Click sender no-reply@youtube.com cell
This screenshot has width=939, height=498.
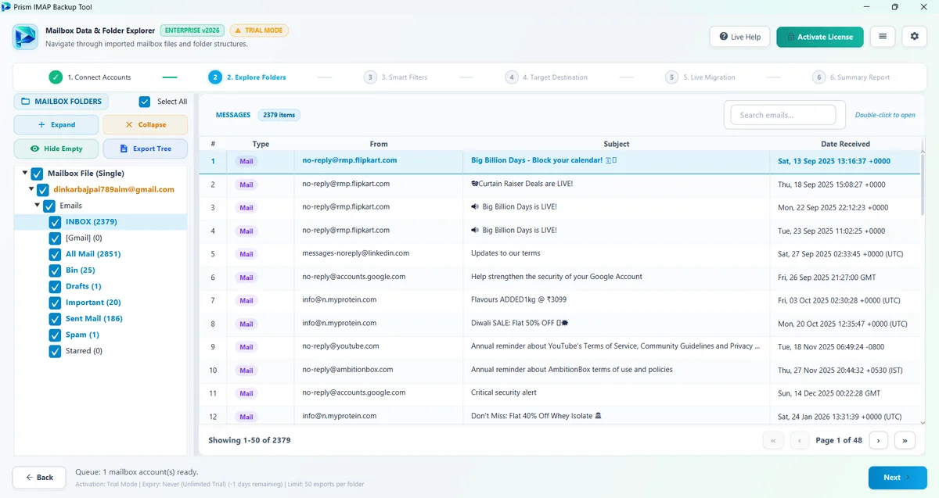379,346
